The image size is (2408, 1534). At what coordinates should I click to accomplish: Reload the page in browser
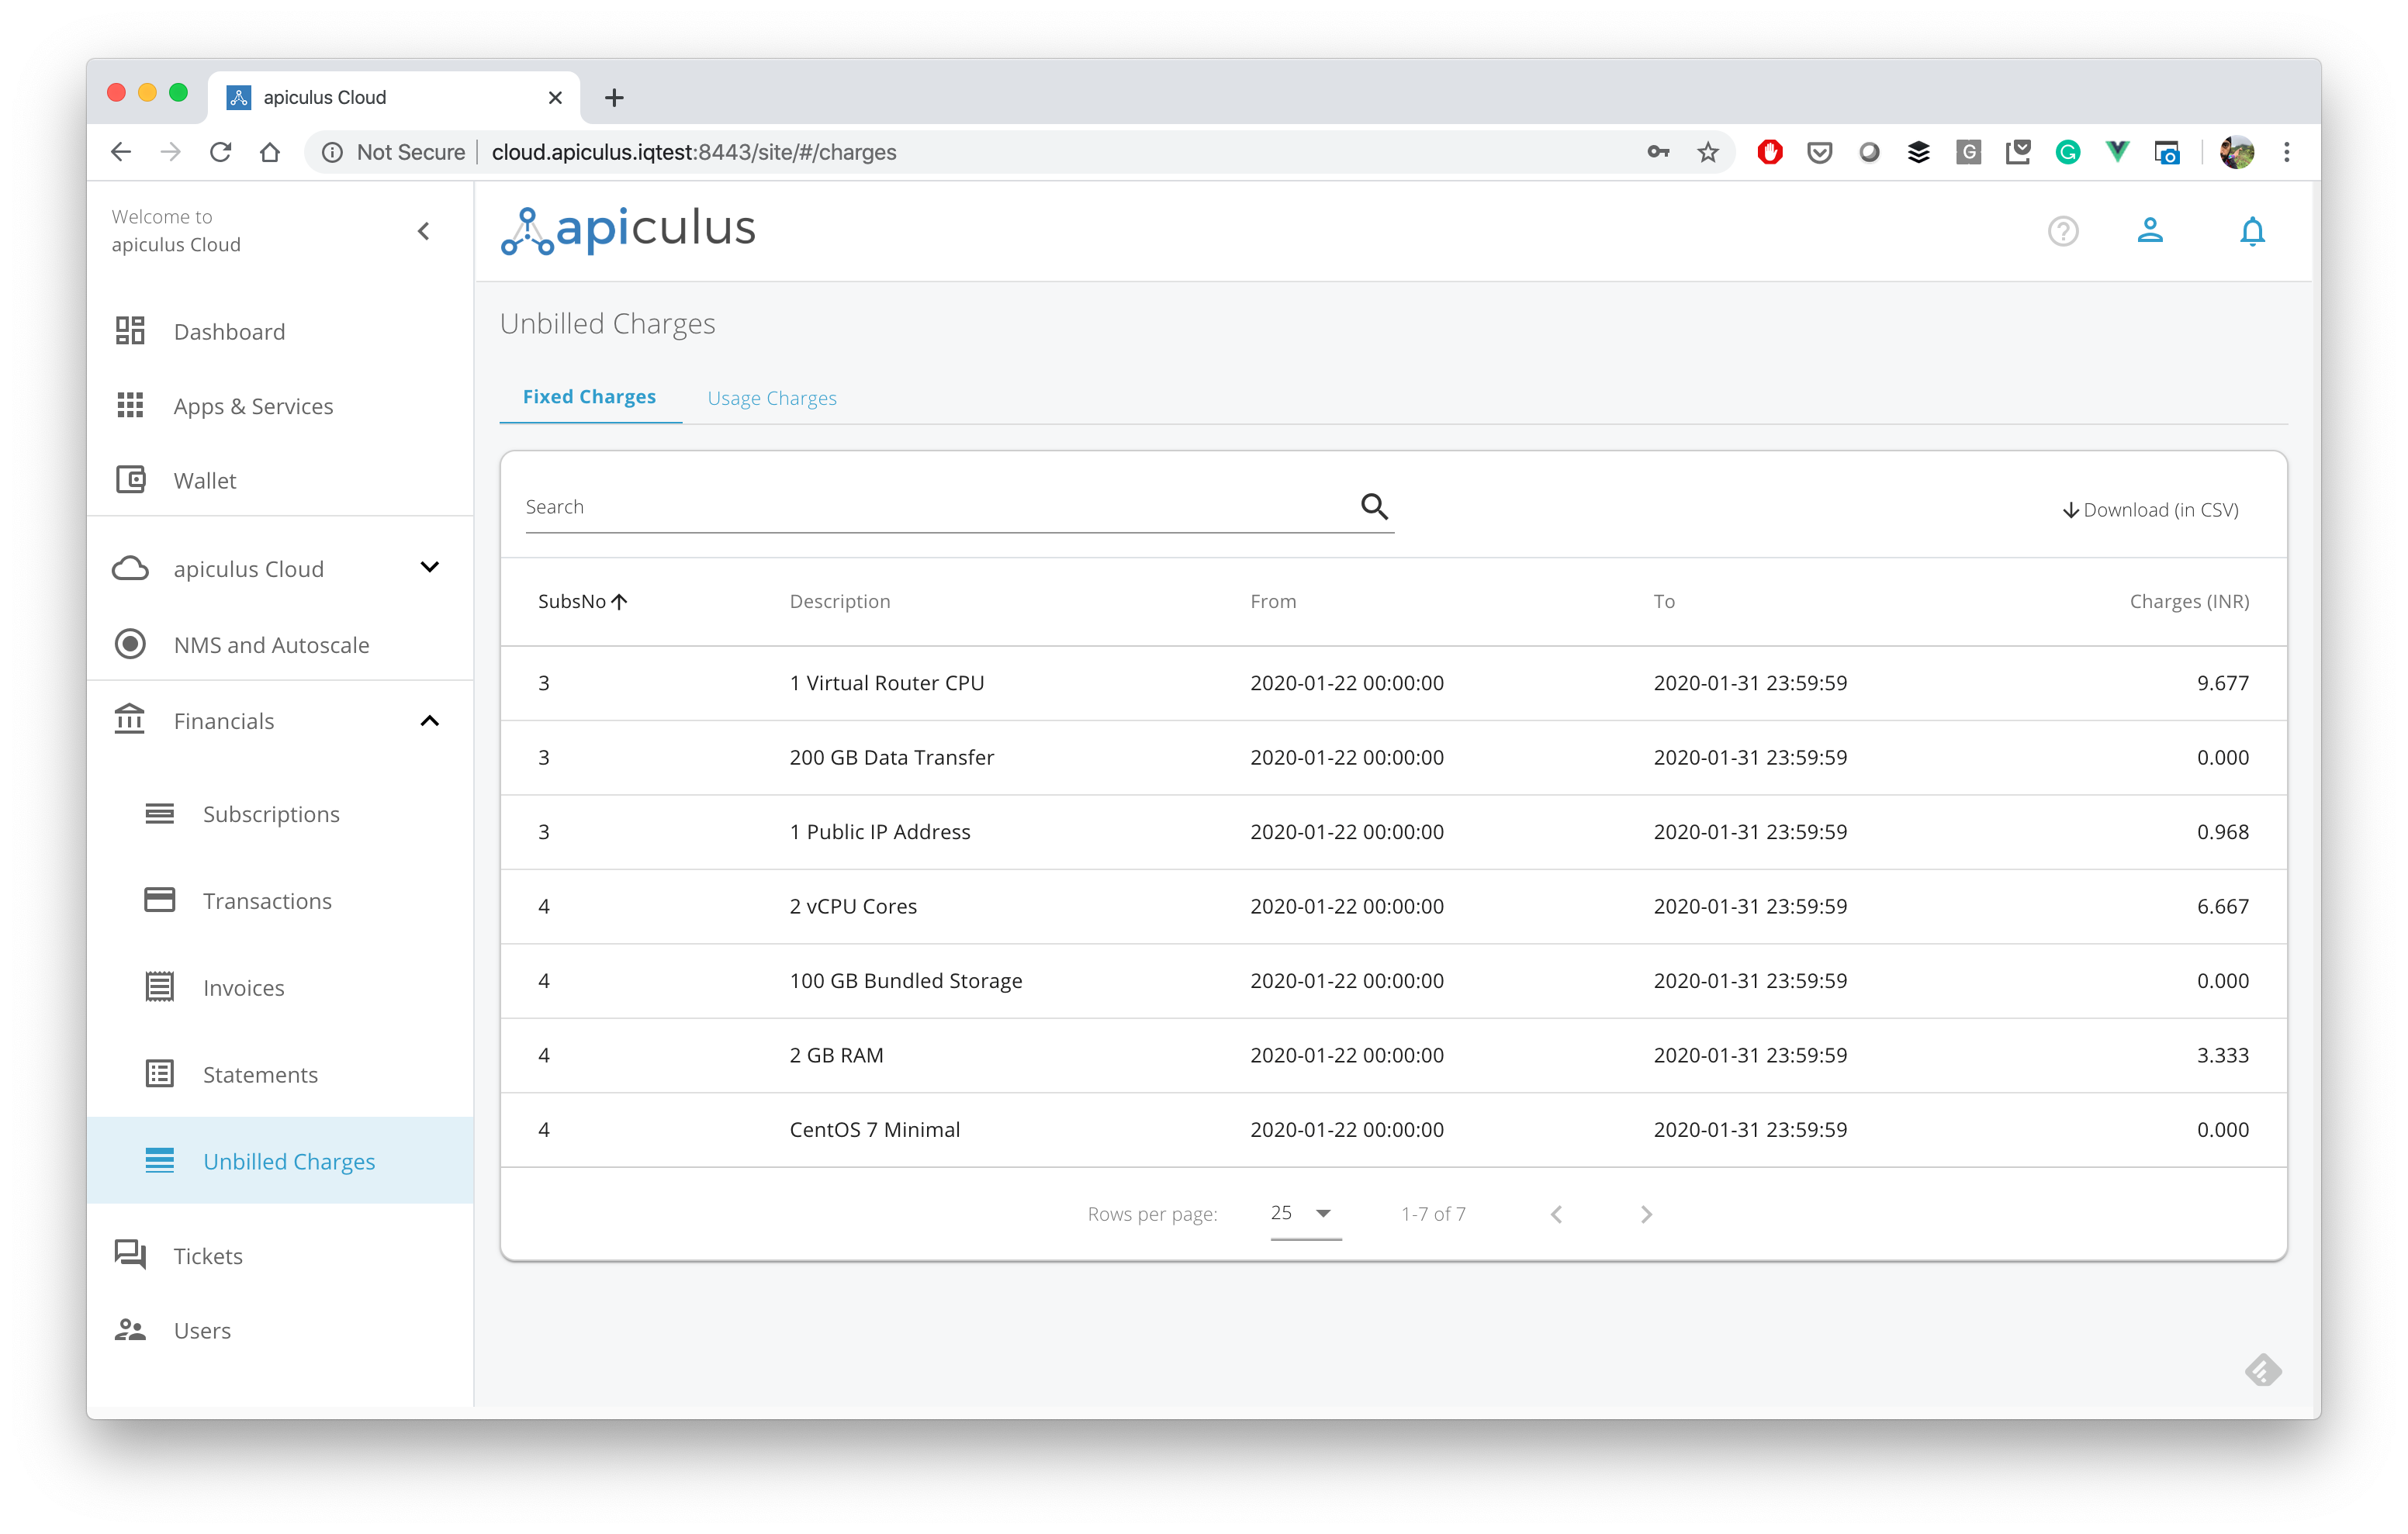(x=220, y=152)
